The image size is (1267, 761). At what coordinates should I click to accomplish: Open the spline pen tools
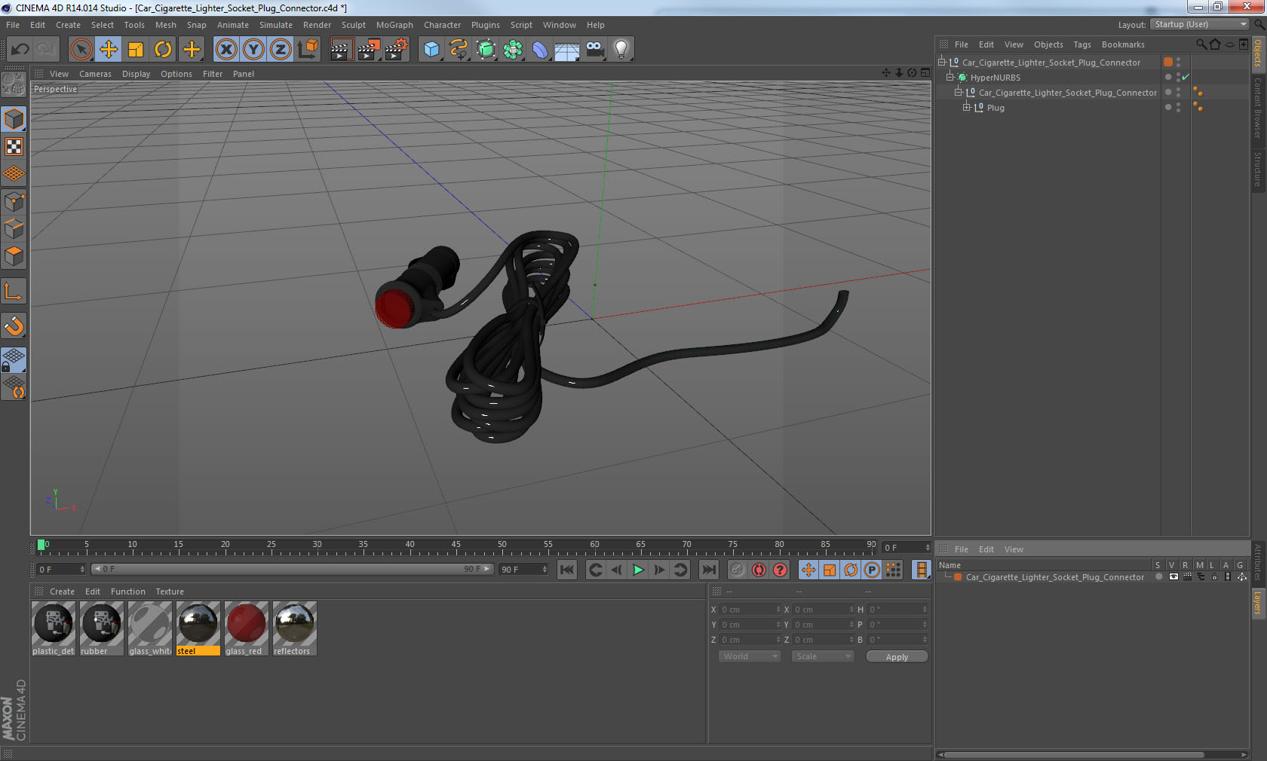459,50
